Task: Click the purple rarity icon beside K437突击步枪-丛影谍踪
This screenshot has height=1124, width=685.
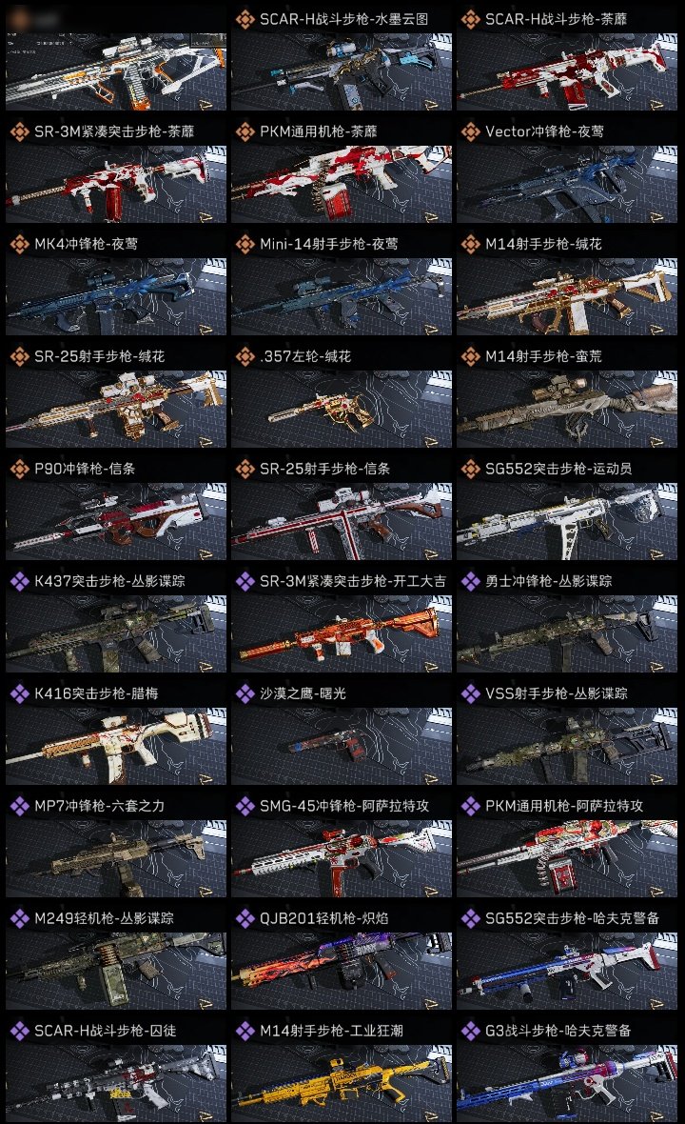Action: tap(19, 581)
